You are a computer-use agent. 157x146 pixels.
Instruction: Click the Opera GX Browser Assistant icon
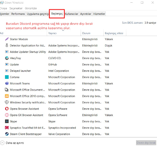point(7,115)
